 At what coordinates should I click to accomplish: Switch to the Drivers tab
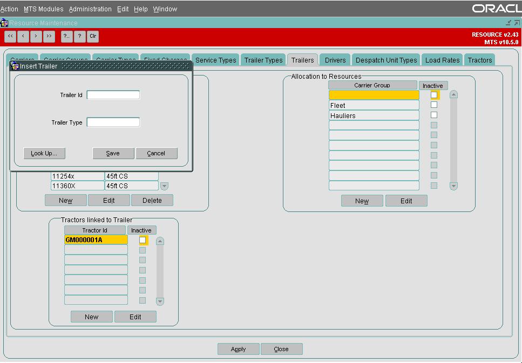click(335, 60)
